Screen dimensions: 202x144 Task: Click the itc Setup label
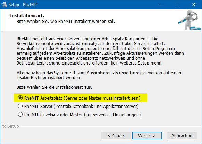coord(10,126)
